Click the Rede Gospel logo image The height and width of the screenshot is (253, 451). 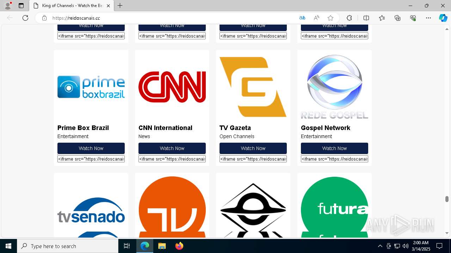(334, 87)
